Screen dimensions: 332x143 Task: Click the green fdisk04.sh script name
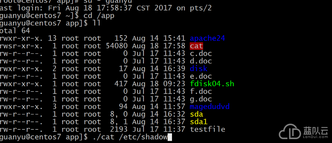[x=212, y=84]
